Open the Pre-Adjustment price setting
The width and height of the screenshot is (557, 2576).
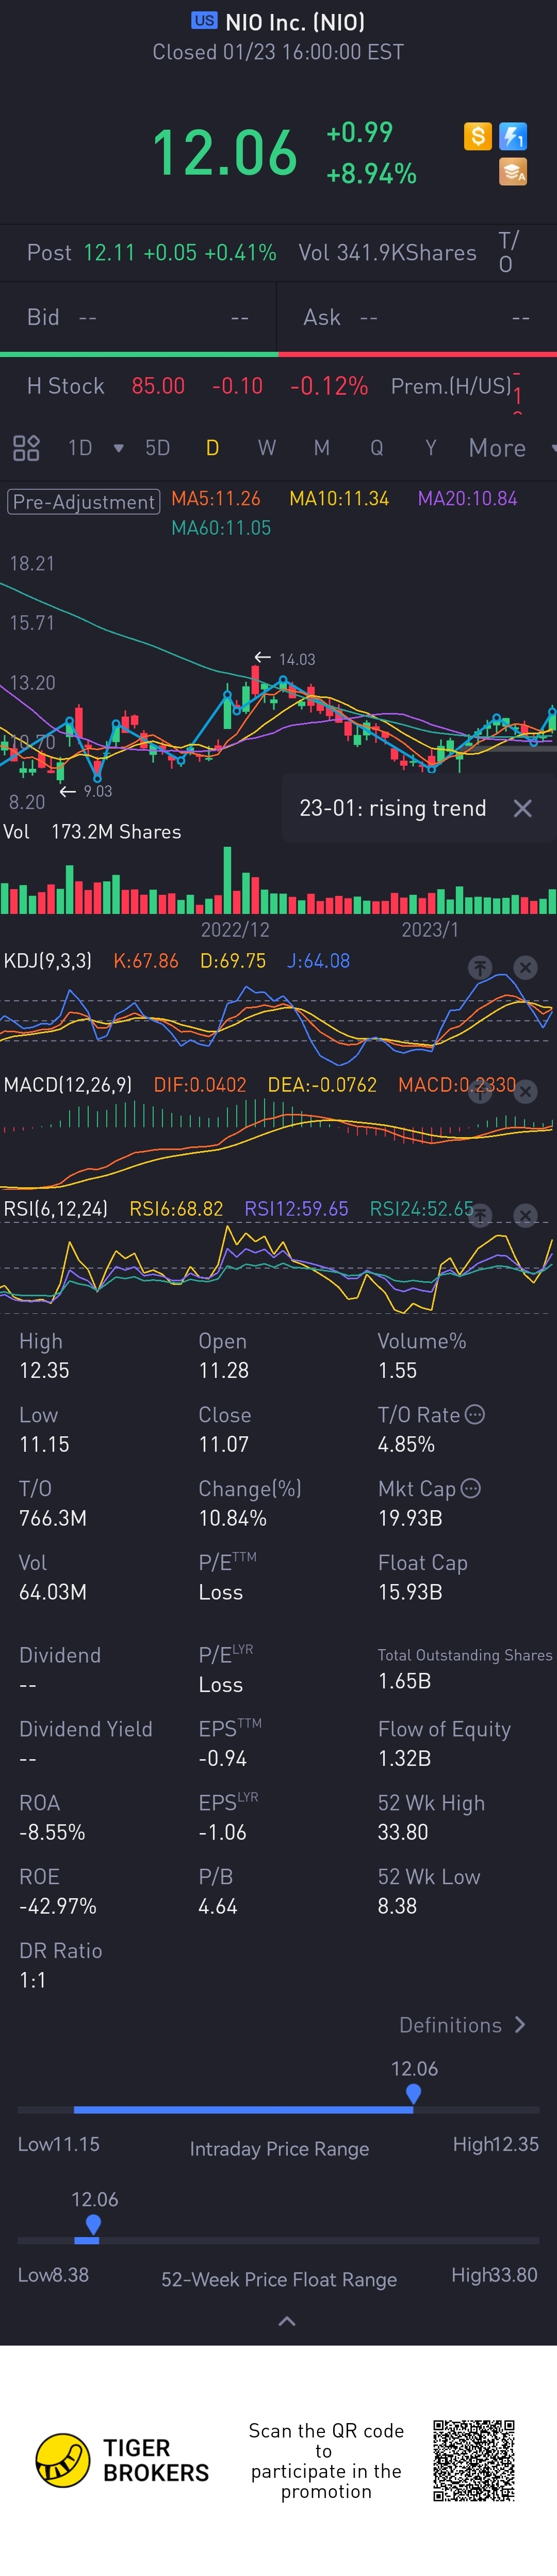click(x=84, y=501)
